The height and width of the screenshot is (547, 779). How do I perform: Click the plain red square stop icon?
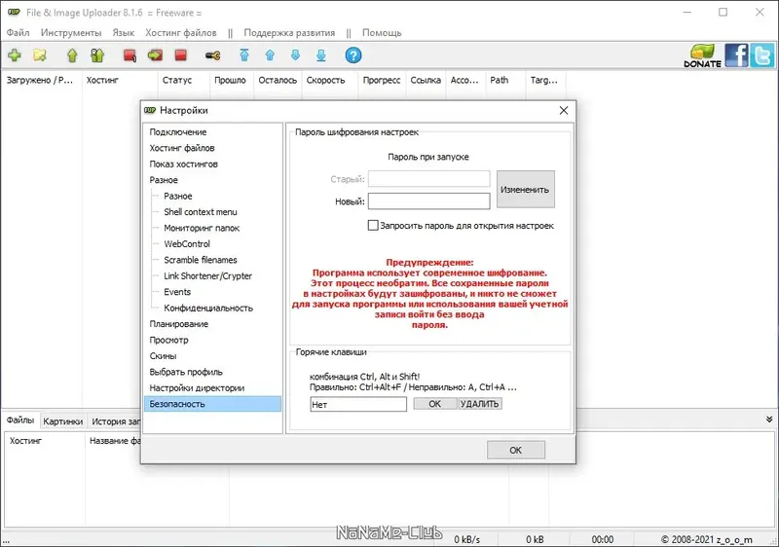(x=181, y=55)
